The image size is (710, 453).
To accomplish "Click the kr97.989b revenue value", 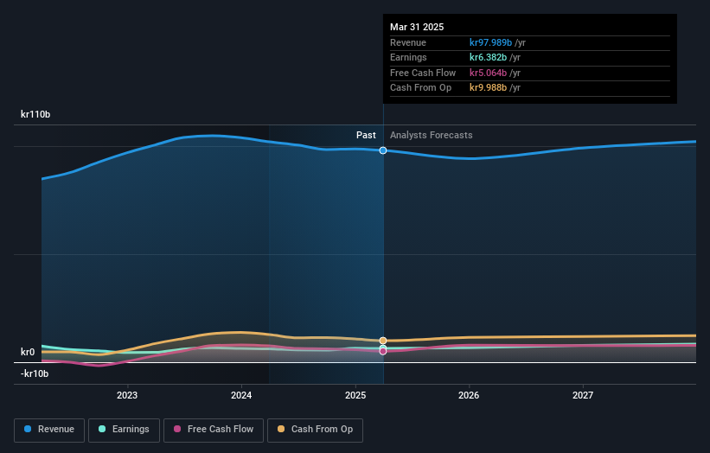I will tap(491, 42).
